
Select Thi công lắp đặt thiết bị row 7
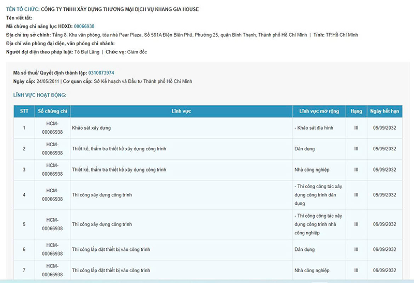[x=111, y=271]
